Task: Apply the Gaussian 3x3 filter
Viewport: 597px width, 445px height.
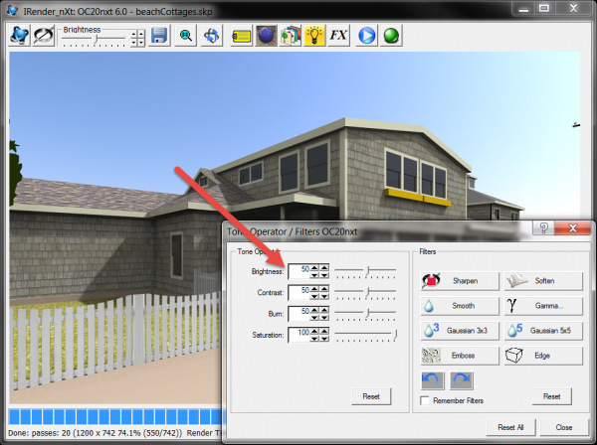Action: [x=459, y=331]
